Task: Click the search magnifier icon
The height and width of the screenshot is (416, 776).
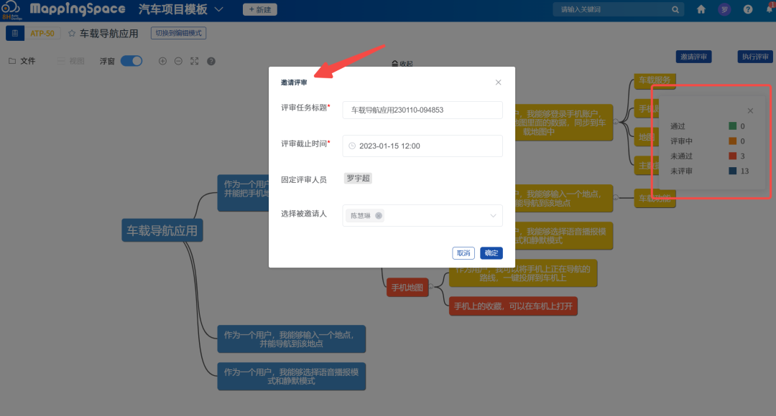Action: 675,10
